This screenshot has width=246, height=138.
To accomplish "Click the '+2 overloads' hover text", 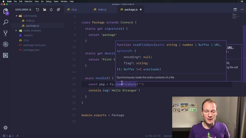I will [x=149, y=69].
